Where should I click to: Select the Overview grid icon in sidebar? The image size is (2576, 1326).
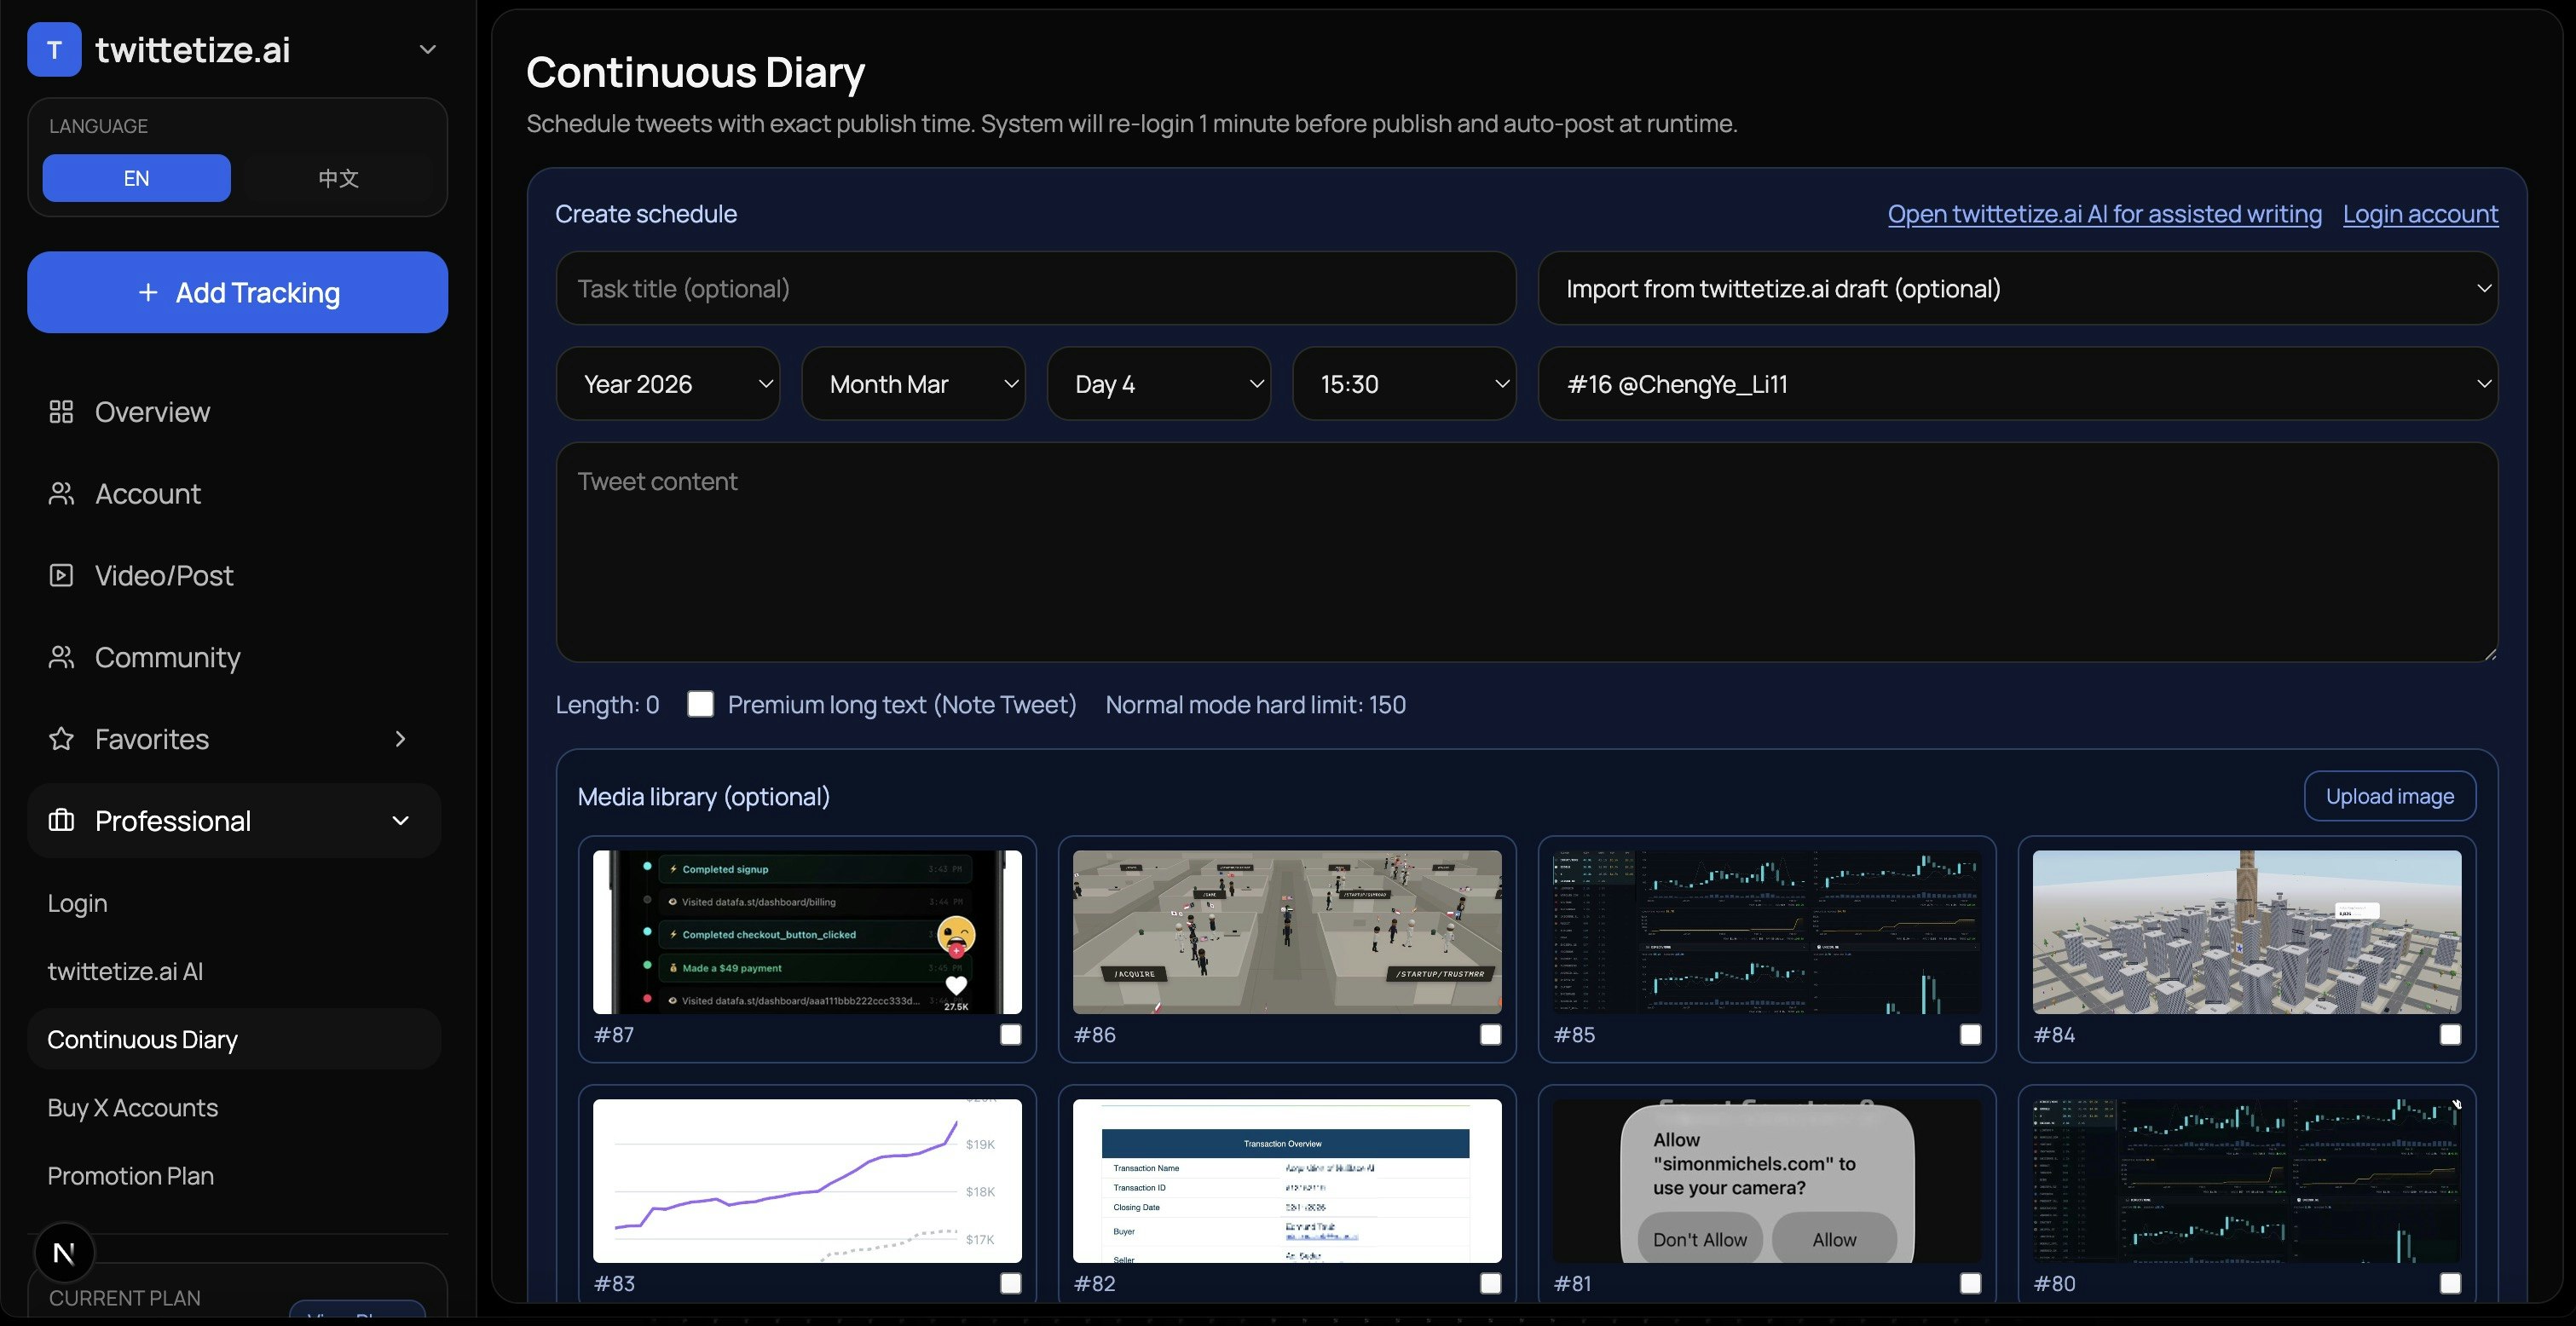click(x=61, y=411)
